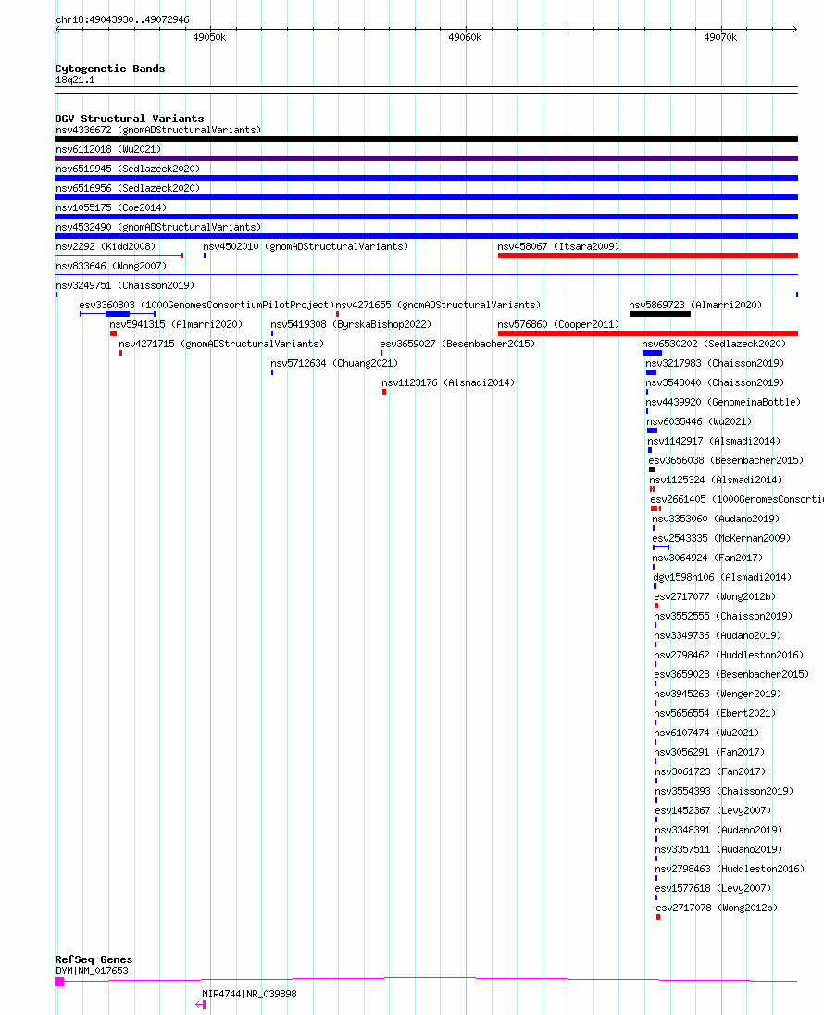The height and width of the screenshot is (1015, 824).
Task: Select the DYM|NM_017653 gene label
Action: point(92,971)
